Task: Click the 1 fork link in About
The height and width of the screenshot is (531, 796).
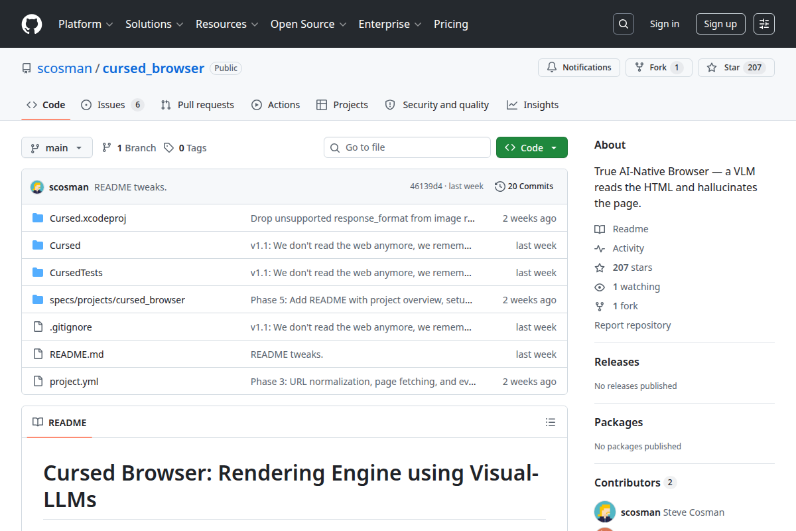Action: pyautogui.click(x=616, y=306)
